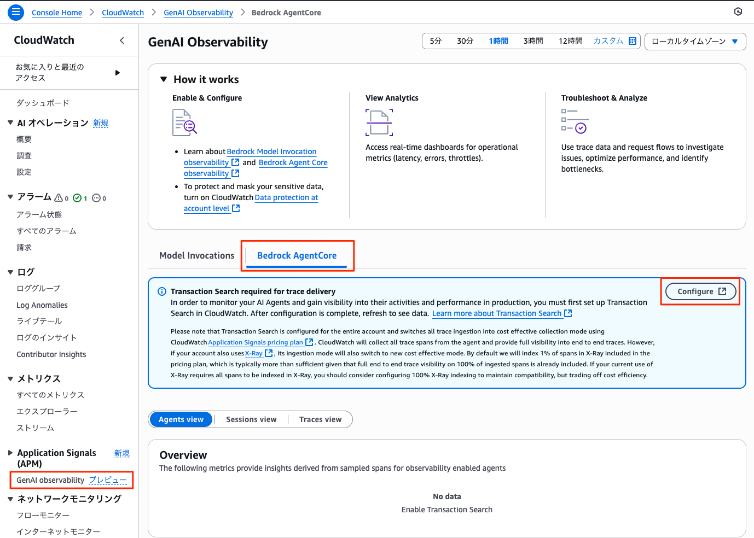Collapse the ネットワークモニタリング section
Screen dimensions: 754x538
click(x=10, y=499)
